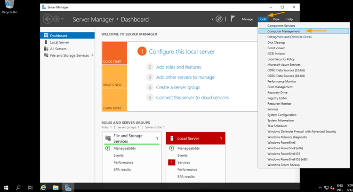Screen dimensions: 353x192
Task: Open Disk Cleanup from menu
Action: coord(276,42)
